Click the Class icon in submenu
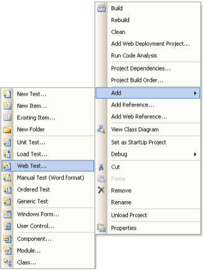Image resolution: width=204 pixels, height=270 pixels. pyautogui.click(x=7, y=262)
